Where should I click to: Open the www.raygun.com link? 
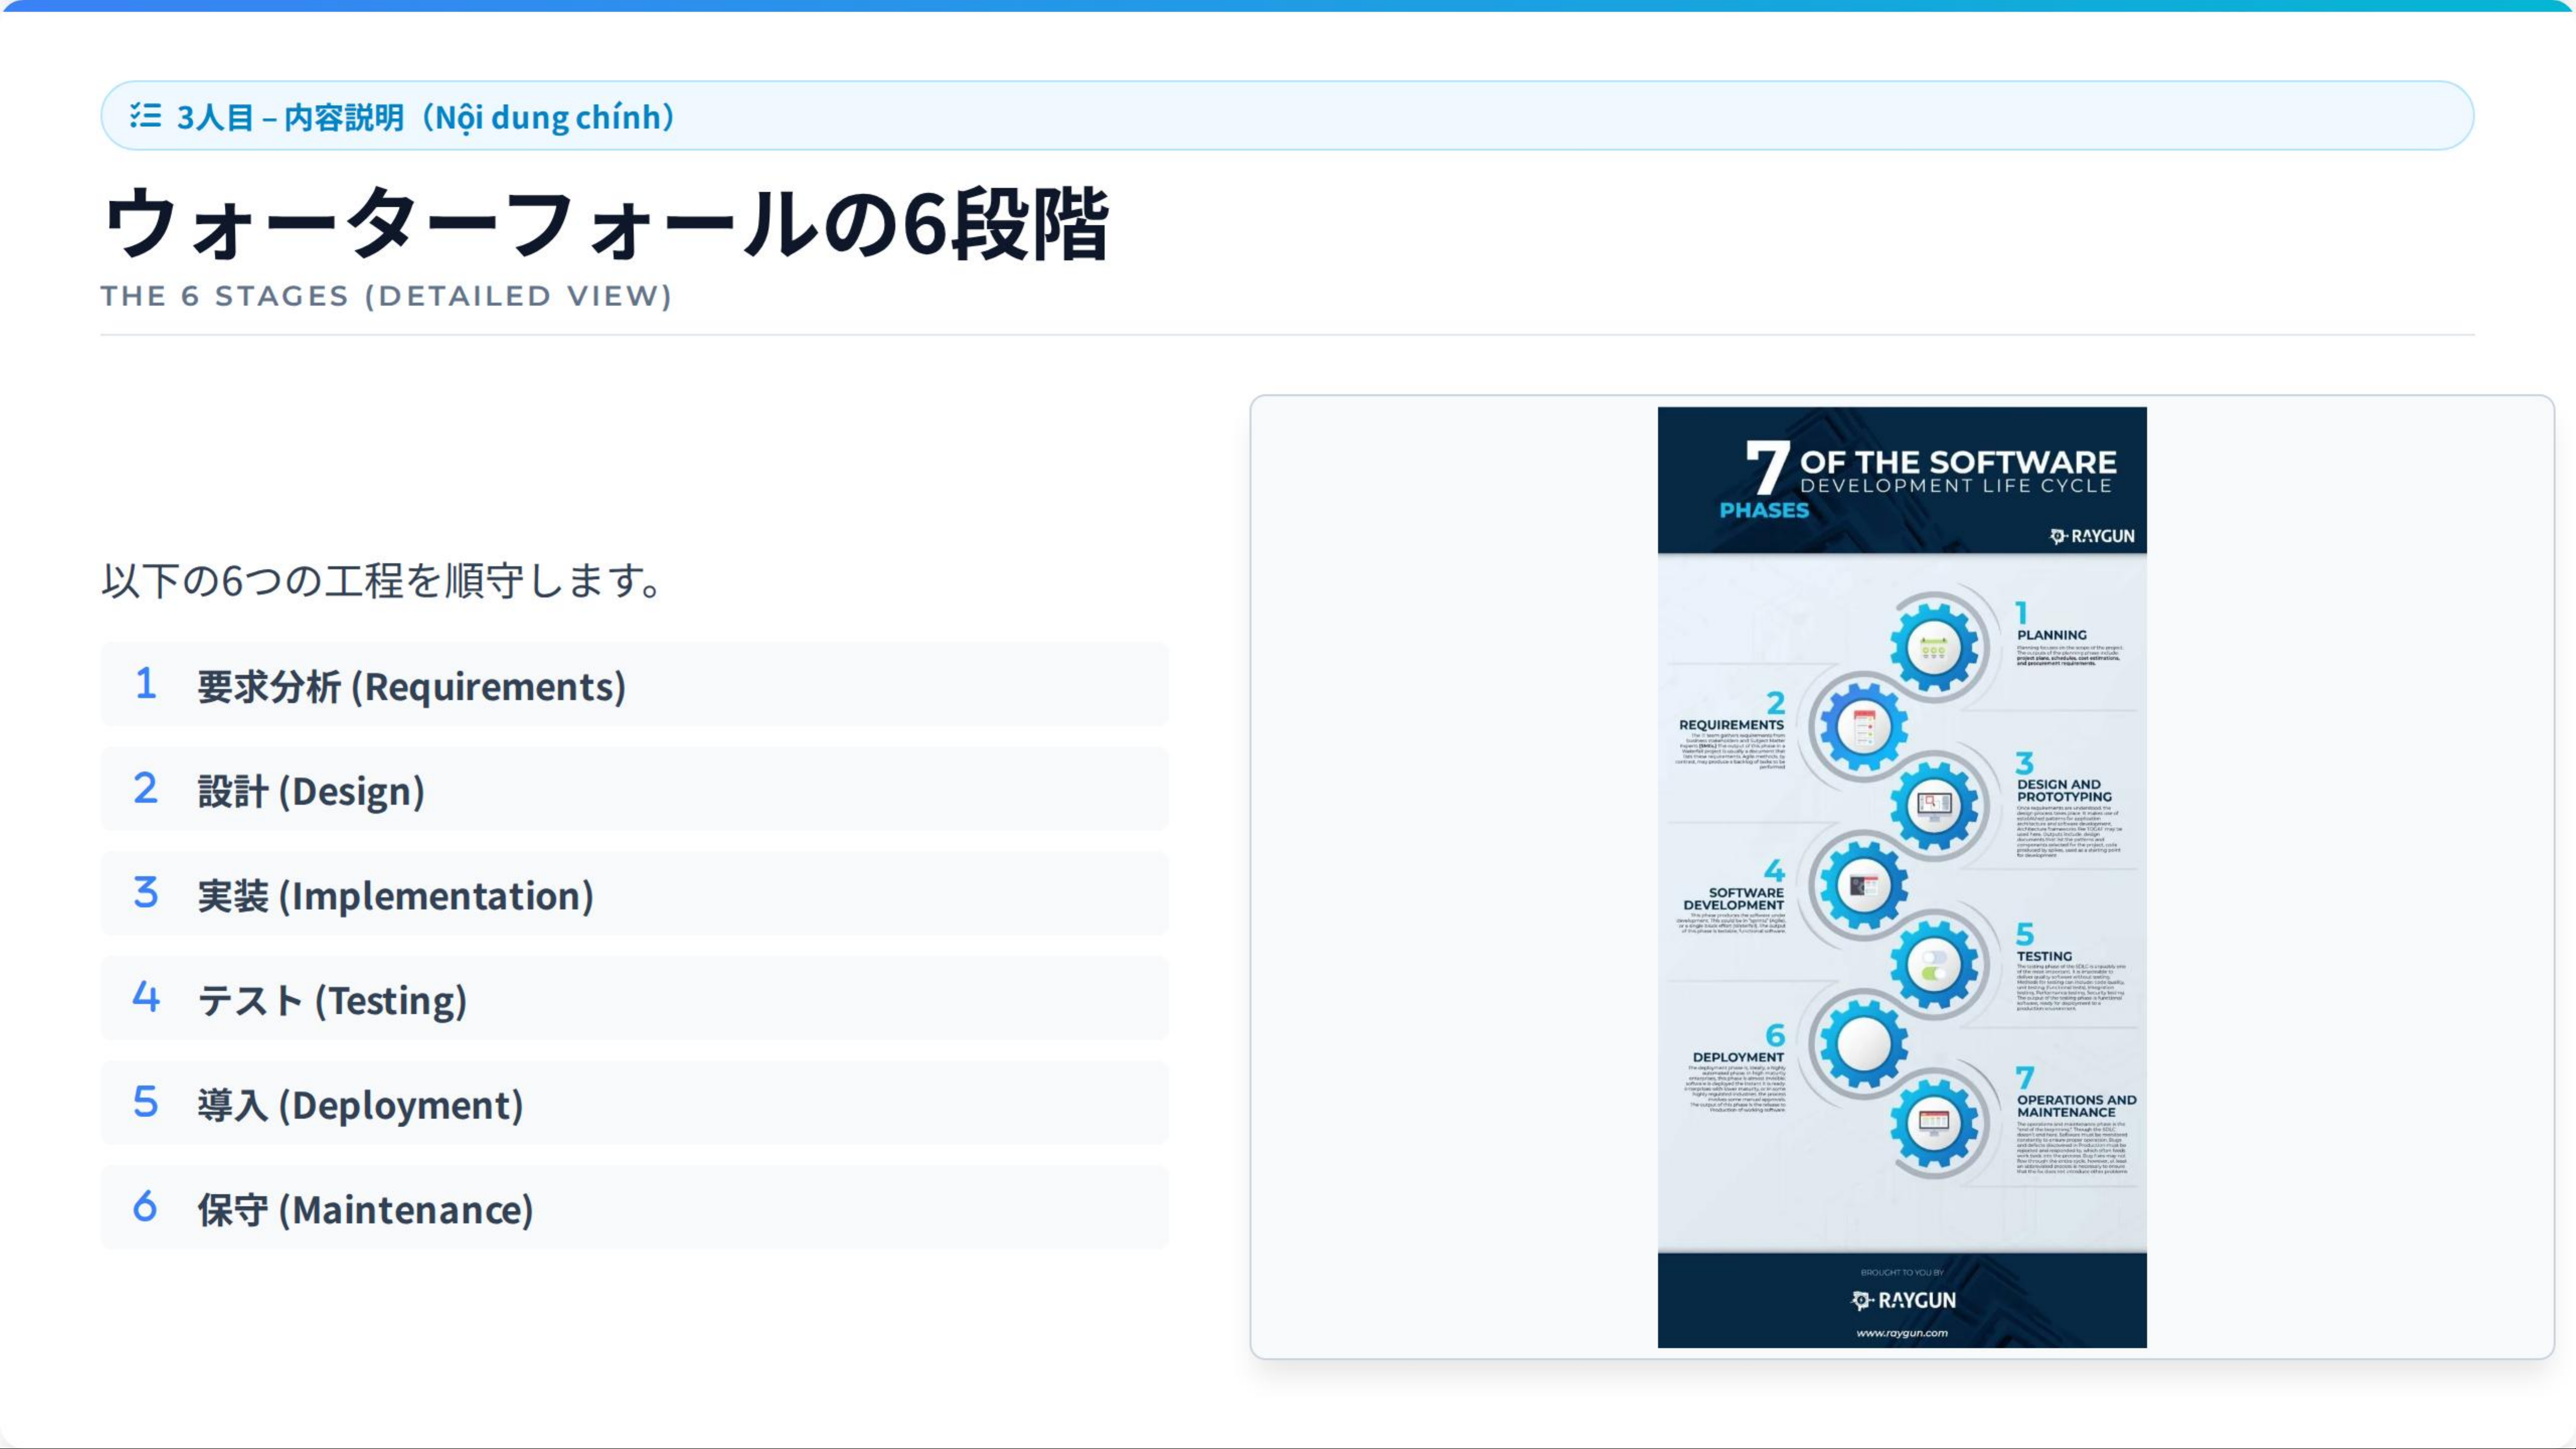pos(1902,1333)
